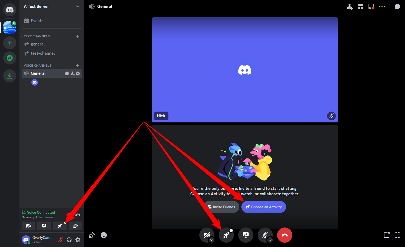Open Explore Discoverable Servers compass
The height and width of the screenshot is (247, 405).
coord(10,58)
